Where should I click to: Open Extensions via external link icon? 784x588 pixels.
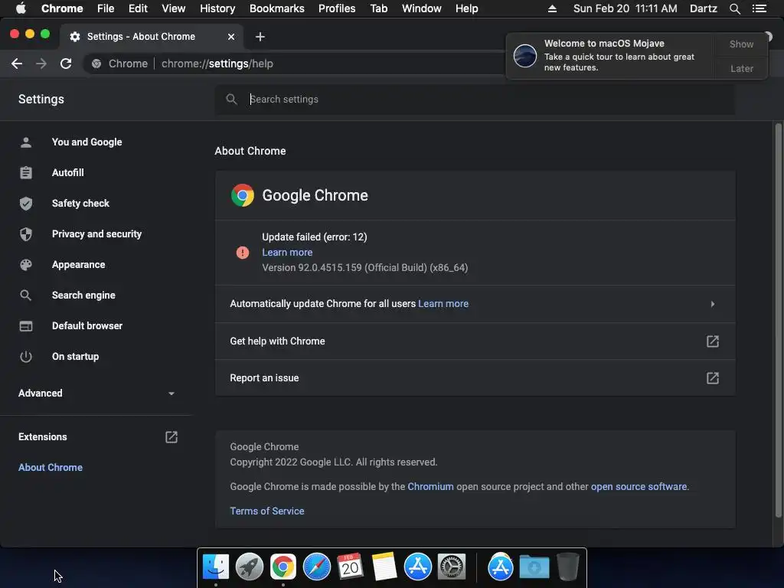point(171,437)
